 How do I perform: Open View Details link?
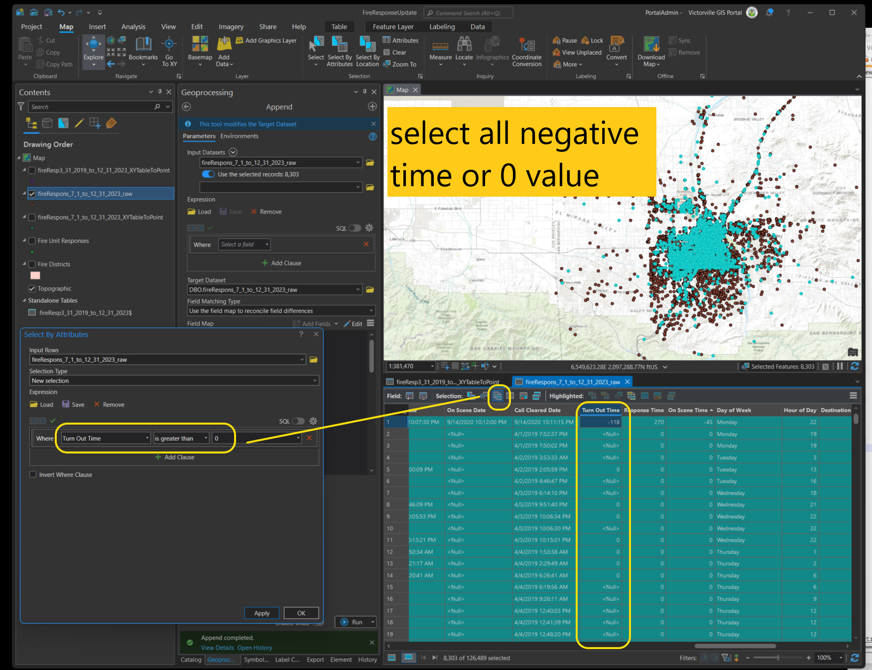coord(217,648)
